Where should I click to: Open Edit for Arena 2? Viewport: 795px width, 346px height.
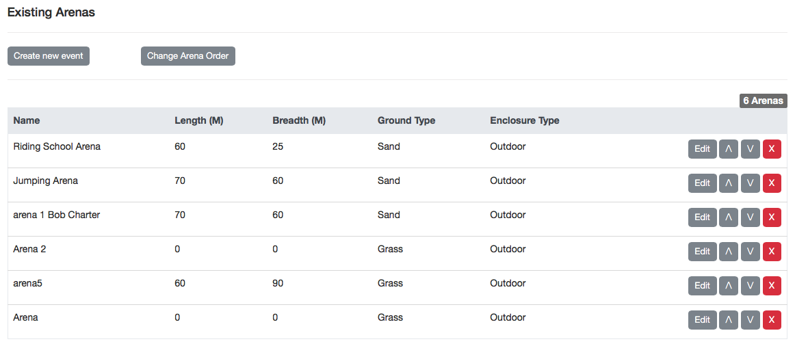click(x=702, y=252)
